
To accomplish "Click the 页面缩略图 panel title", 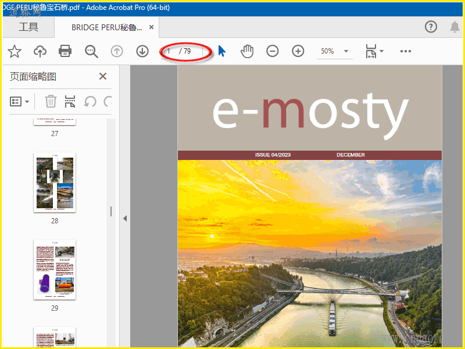I will [33, 77].
